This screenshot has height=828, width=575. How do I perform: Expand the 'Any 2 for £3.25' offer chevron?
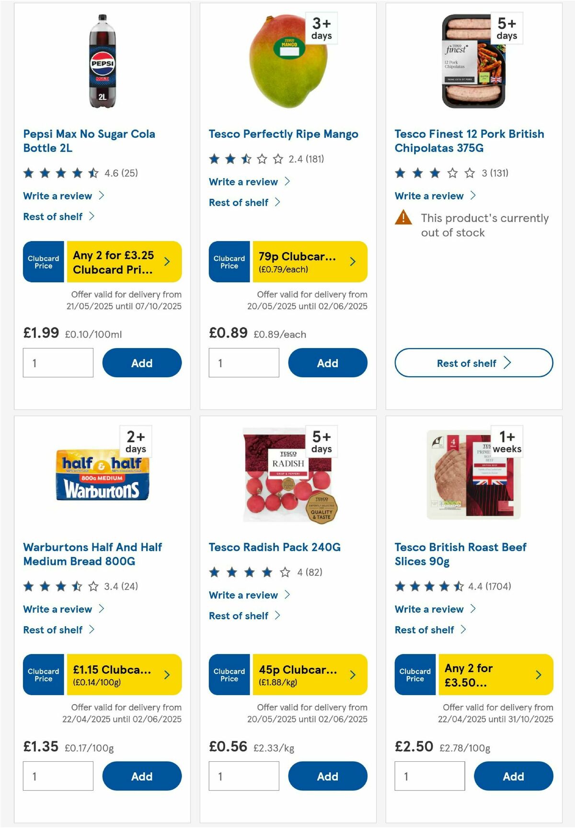pyautogui.click(x=166, y=261)
